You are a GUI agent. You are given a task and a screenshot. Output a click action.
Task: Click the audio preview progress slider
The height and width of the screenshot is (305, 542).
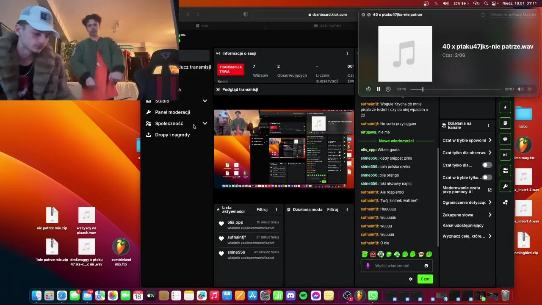(455, 89)
